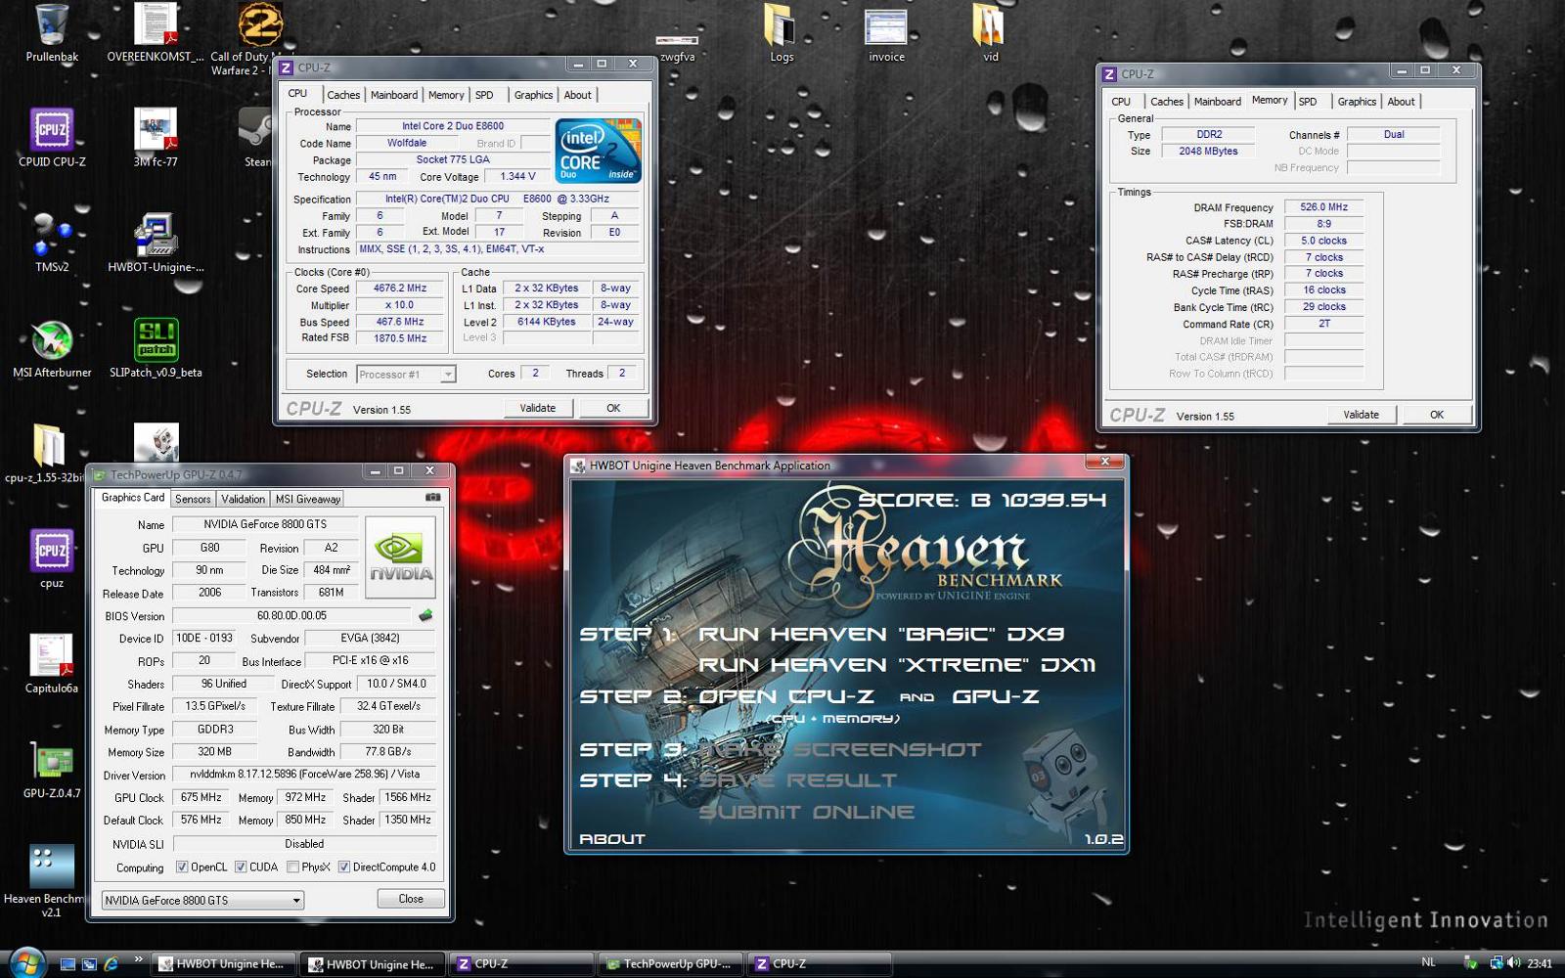Launch MSI Afterburner from the desktop
This screenshot has height=978, width=1565.
pos(52,347)
